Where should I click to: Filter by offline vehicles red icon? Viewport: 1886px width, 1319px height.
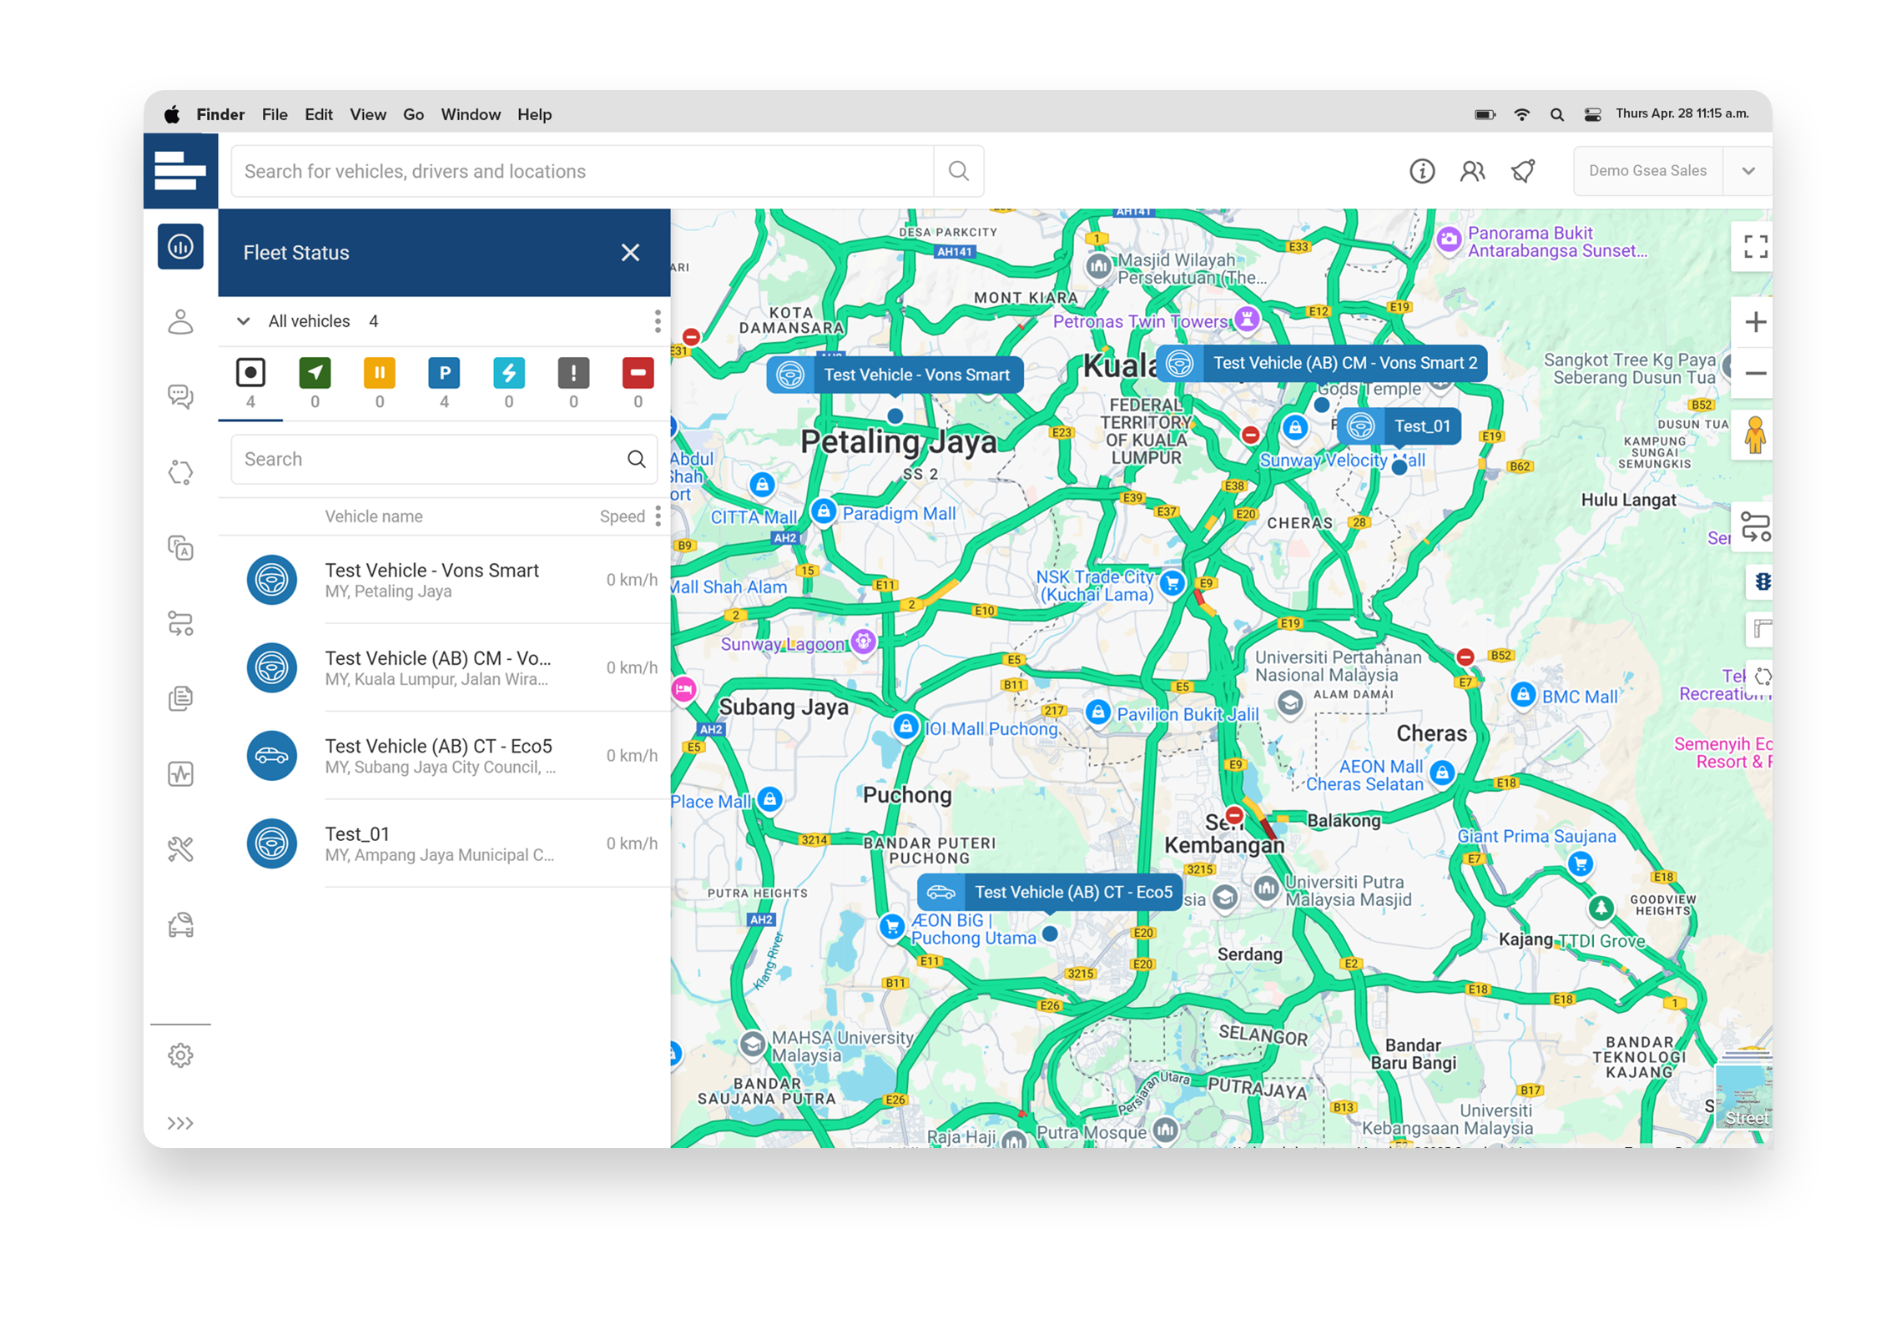(638, 373)
